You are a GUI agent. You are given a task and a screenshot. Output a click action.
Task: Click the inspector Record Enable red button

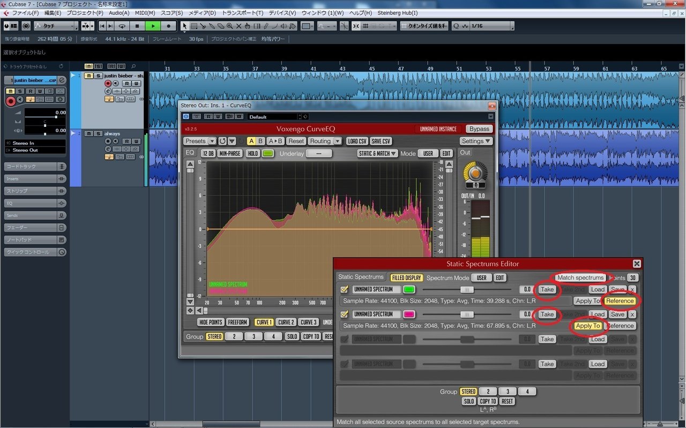tap(11, 101)
